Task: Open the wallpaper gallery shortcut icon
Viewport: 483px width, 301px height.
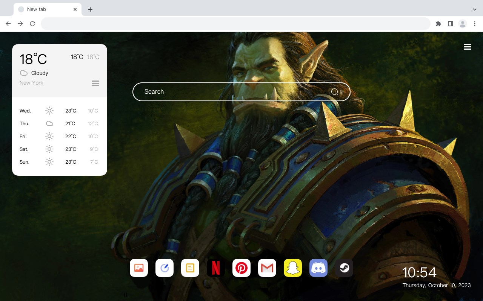Action: pos(139,268)
